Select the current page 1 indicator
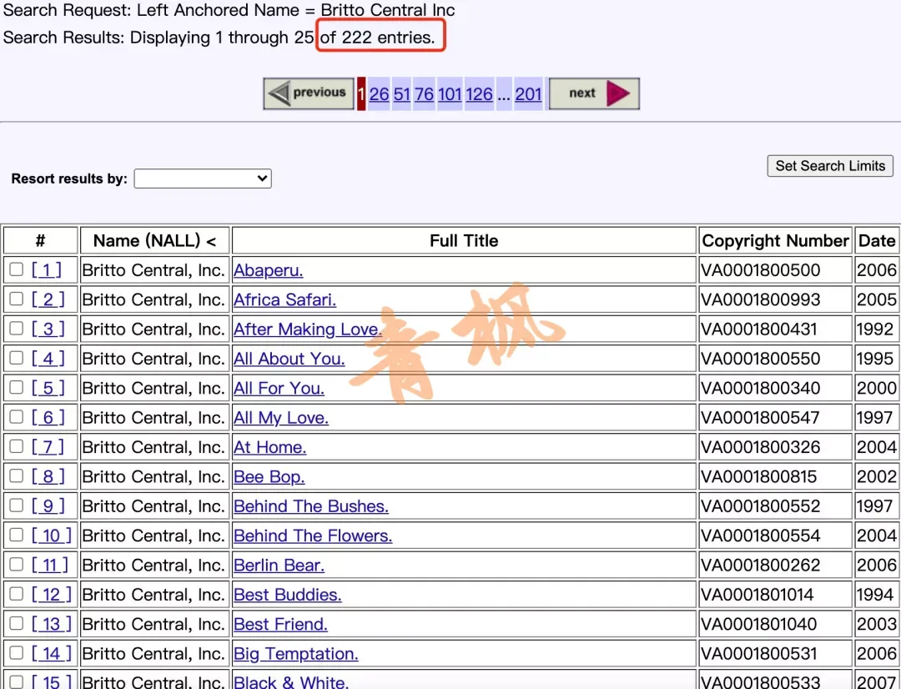 coord(361,93)
